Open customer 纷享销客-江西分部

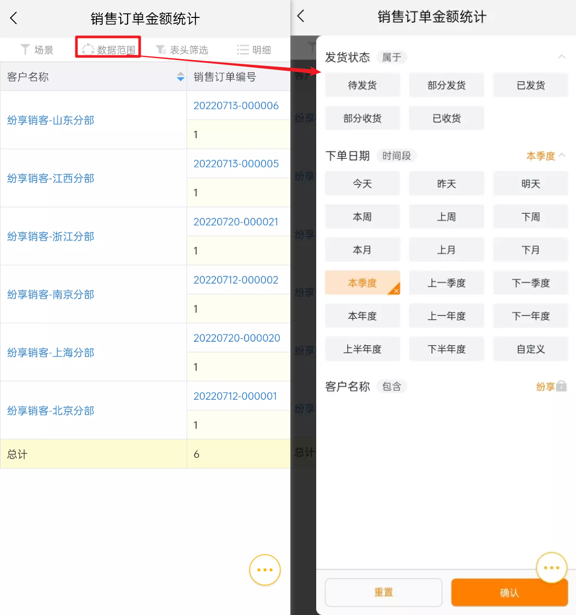51,178
